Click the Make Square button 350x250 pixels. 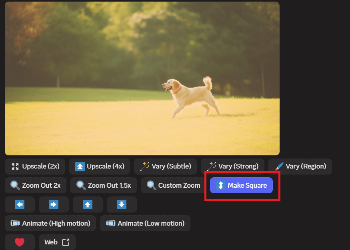pyautogui.click(x=241, y=185)
